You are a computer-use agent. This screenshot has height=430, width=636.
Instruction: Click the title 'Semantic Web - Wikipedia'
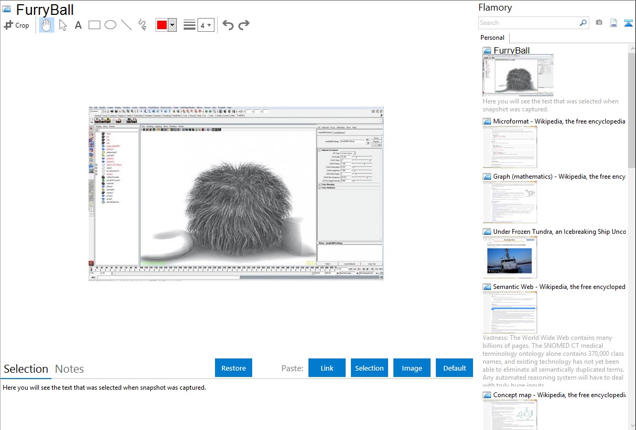click(559, 287)
